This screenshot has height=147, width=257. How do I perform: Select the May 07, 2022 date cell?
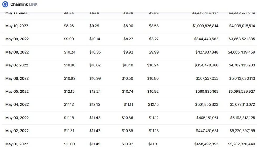(17, 65)
